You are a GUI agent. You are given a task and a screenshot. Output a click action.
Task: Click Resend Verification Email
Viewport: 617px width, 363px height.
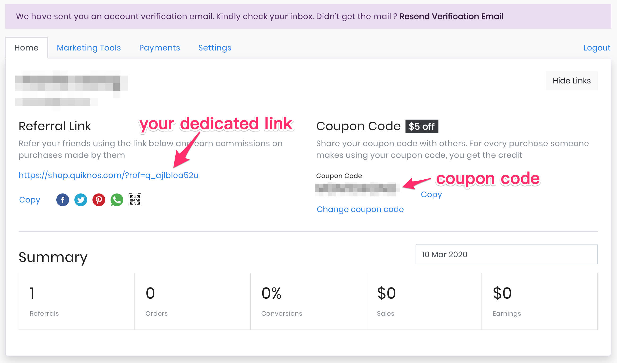[x=451, y=16]
